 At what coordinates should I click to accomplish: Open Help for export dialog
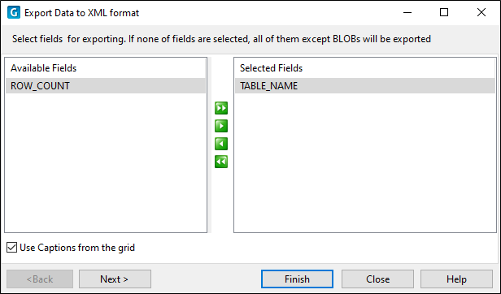pyautogui.click(x=456, y=279)
